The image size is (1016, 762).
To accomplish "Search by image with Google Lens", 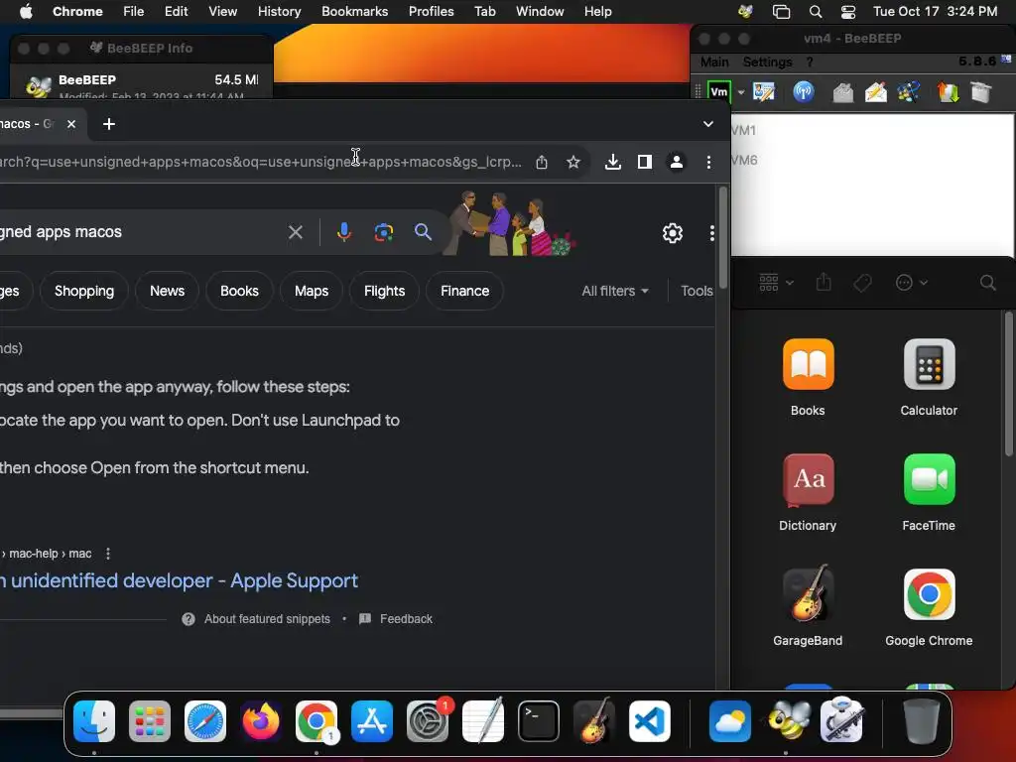I will pos(384,232).
